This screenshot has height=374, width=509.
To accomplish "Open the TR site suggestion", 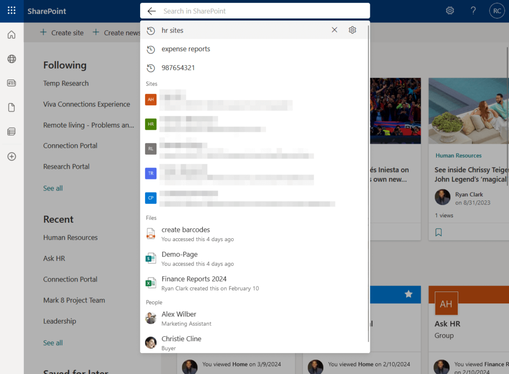I will 254,174.
